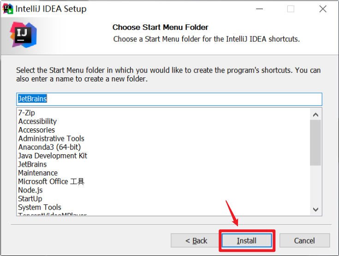Go back with the Back button
Image resolution: width=339 pixels, height=256 pixels.
click(196, 240)
